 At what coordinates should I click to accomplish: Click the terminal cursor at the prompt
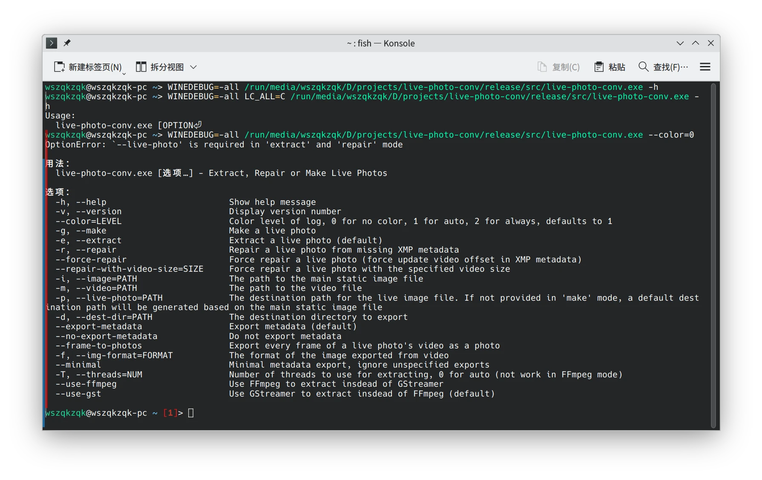point(191,413)
